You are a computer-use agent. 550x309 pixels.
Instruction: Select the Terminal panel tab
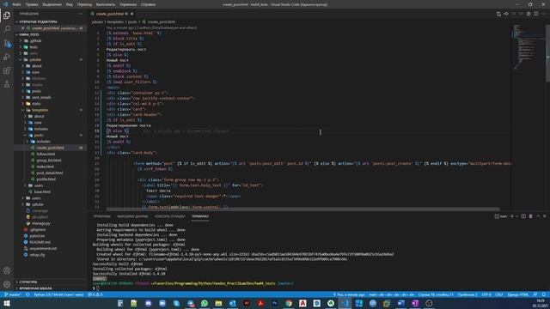200,216
